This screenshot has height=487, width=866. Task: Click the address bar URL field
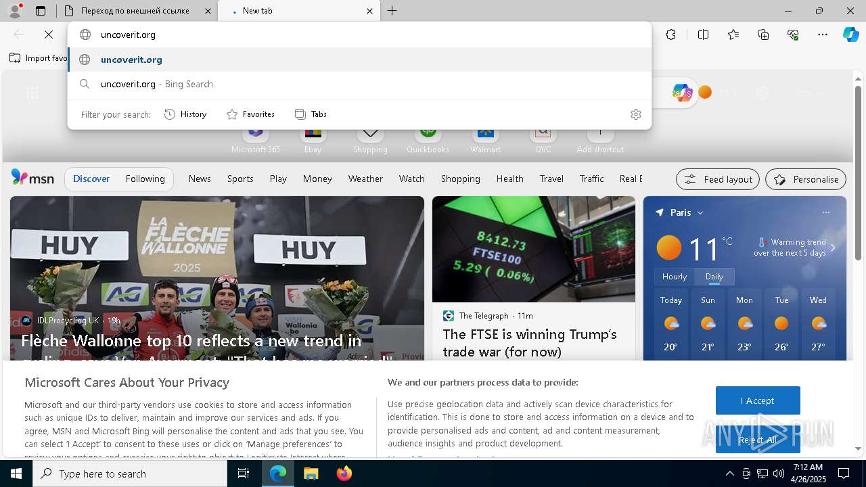(x=359, y=34)
